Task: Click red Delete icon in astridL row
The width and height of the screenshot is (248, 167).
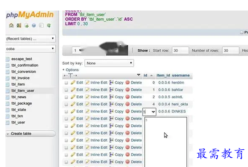Action: click(127, 97)
